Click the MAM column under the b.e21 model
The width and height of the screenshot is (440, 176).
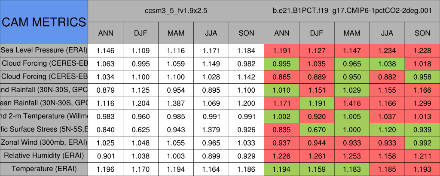pos(352,33)
